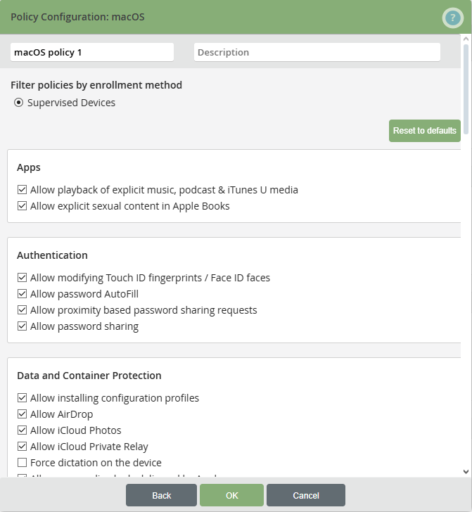Click the Reset to defaults button
Image resolution: width=472 pixels, height=512 pixels.
[x=424, y=131]
